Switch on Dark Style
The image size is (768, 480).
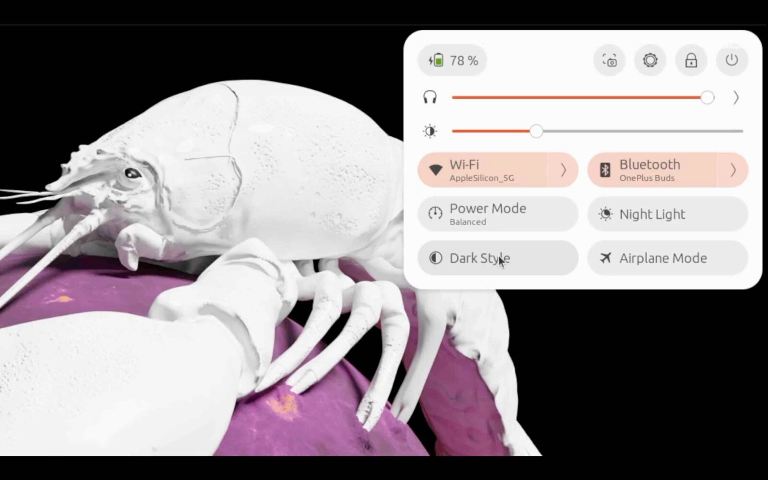(498, 258)
